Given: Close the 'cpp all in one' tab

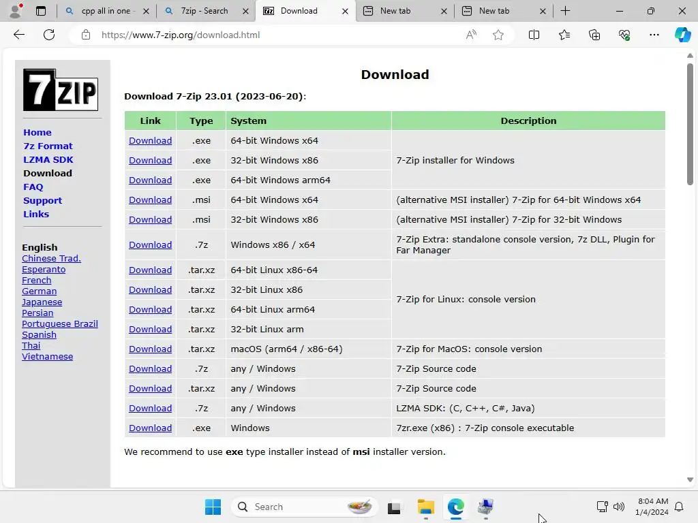Looking at the screenshot, I should click(146, 11).
